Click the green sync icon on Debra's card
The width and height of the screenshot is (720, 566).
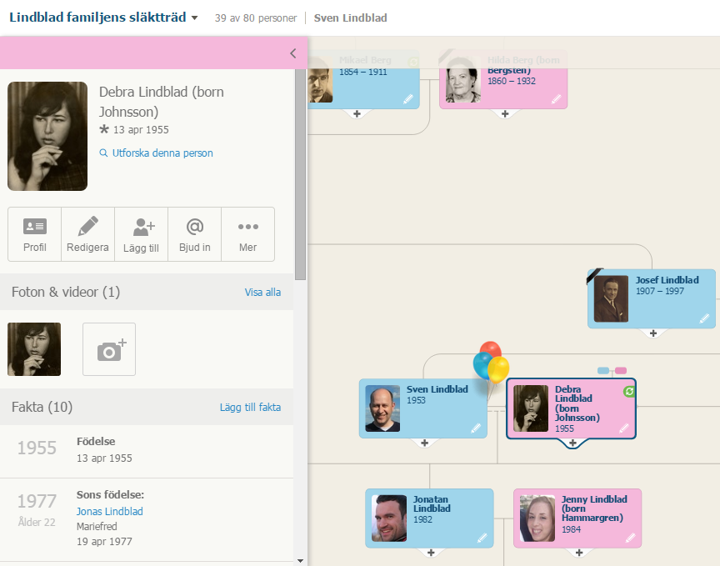(629, 392)
